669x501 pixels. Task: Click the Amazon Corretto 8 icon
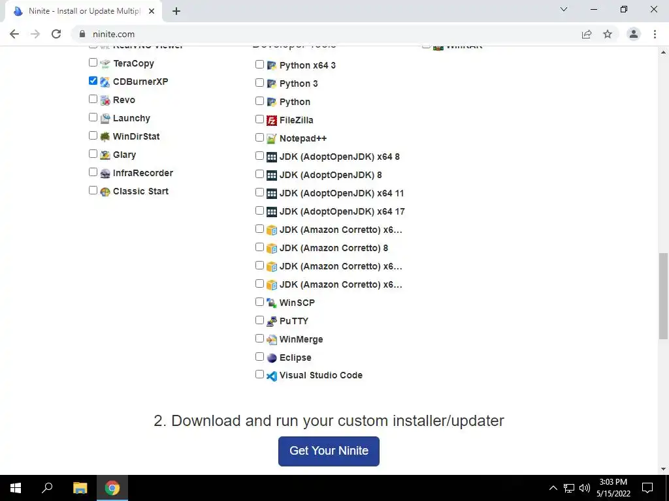272,249
